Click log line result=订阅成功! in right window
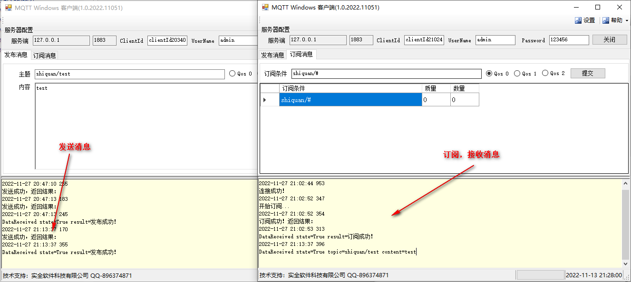Screen dimensions: 631x282 pyautogui.click(x=316, y=236)
